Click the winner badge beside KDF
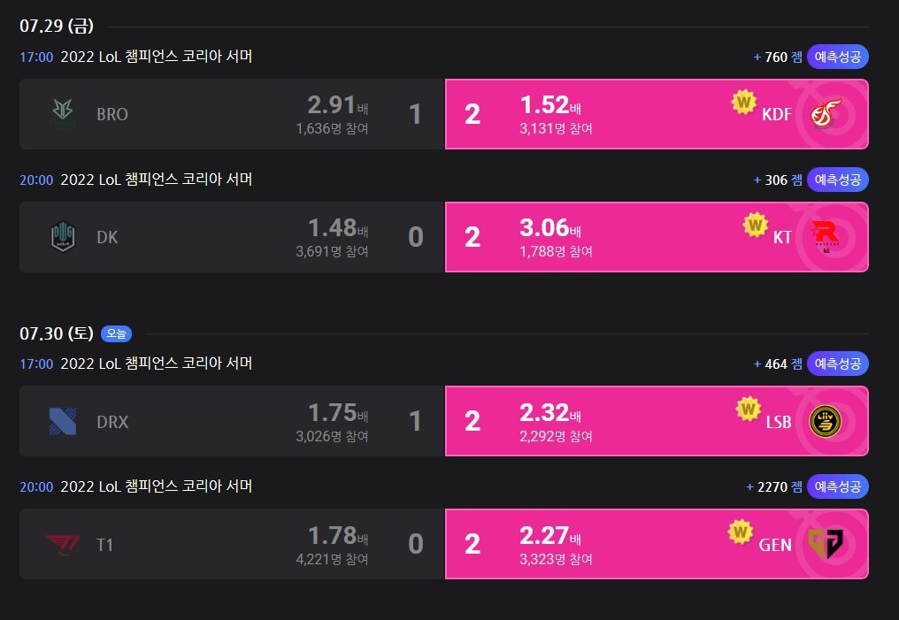 (743, 103)
